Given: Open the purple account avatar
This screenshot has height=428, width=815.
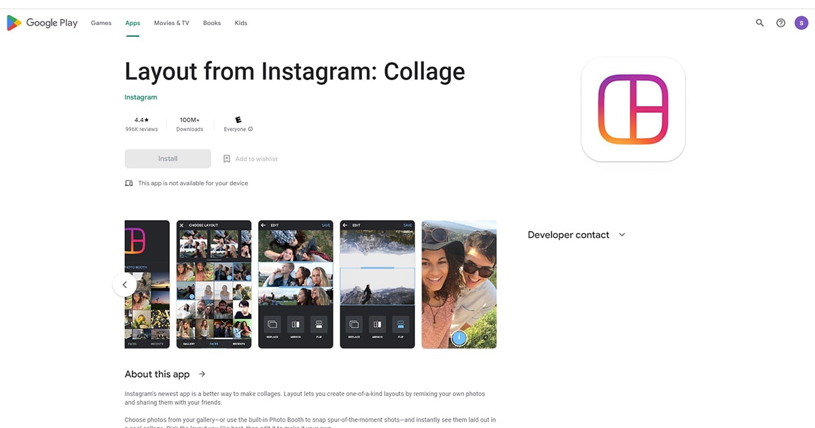Looking at the screenshot, I should [x=801, y=22].
